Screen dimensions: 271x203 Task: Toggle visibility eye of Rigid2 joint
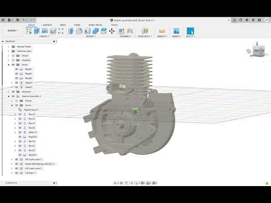(x=16, y=74)
